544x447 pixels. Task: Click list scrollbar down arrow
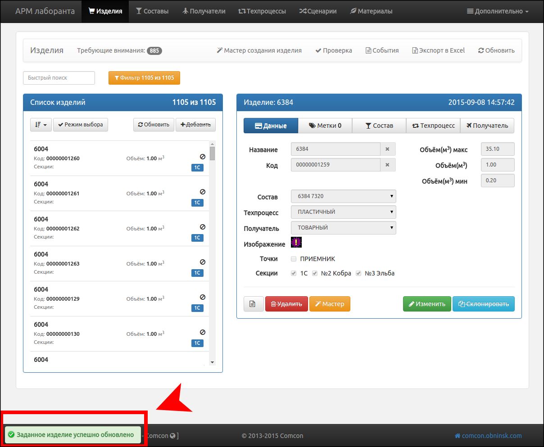click(212, 362)
